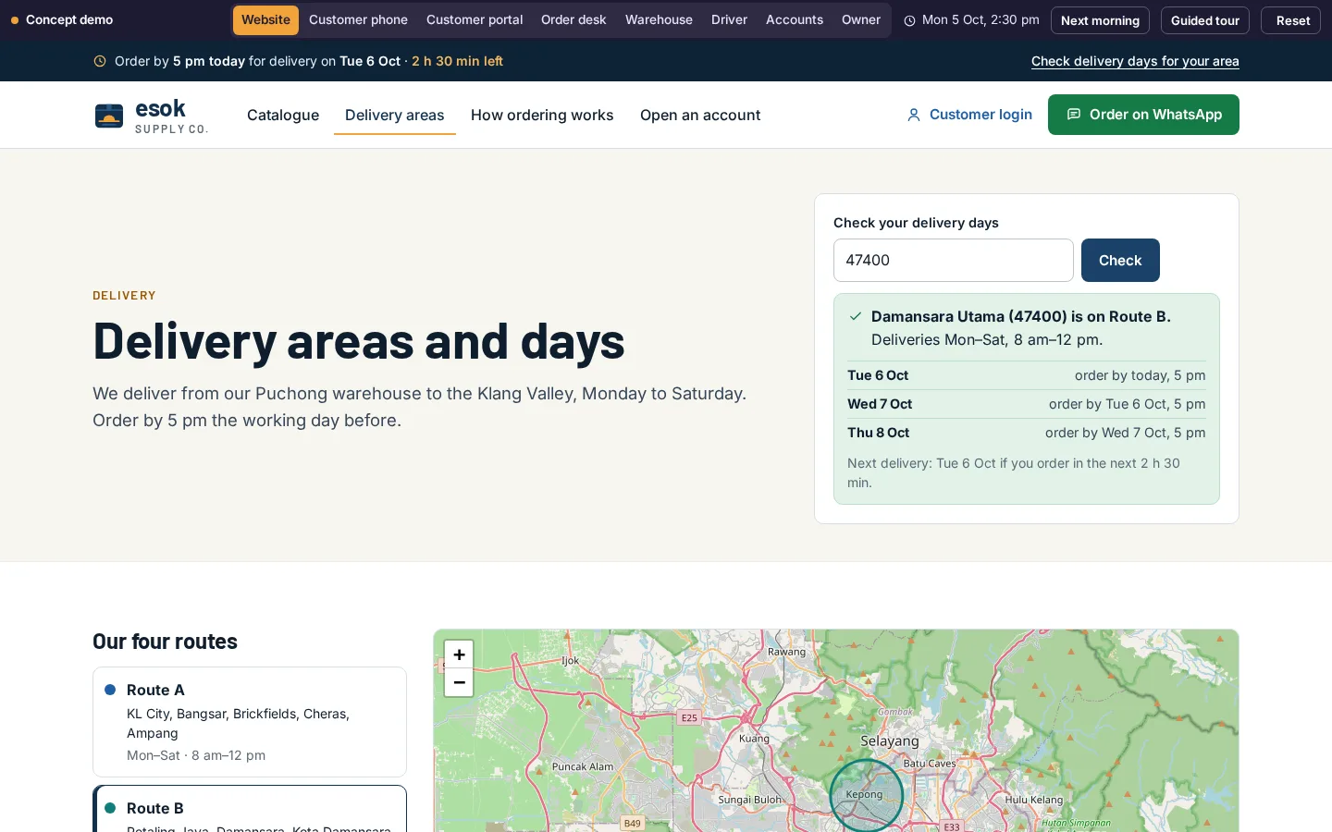Click the clock icon beside demo date
This screenshot has width=1332, height=832.
(x=909, y=20)
